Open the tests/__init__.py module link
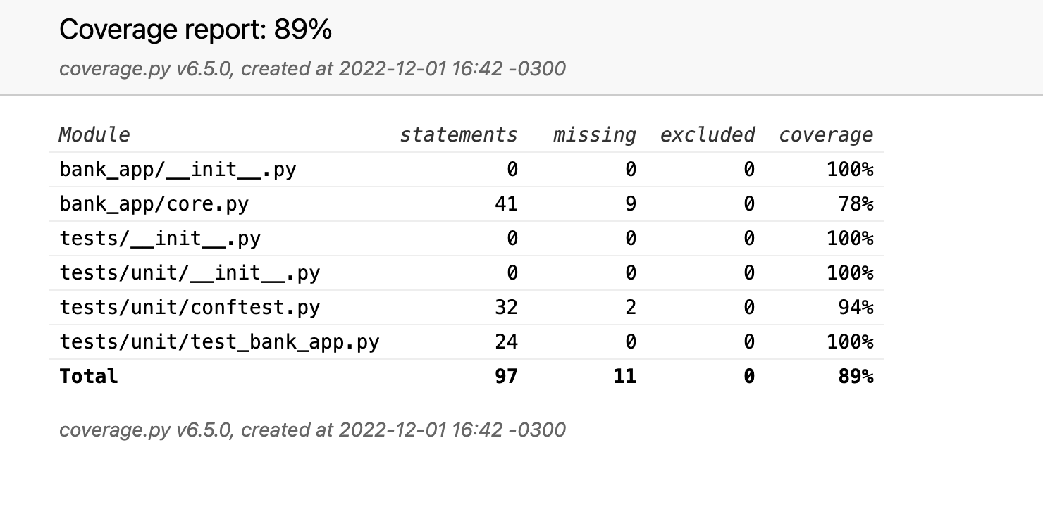This screenshot has height=514, width=1043. [160, 239]
